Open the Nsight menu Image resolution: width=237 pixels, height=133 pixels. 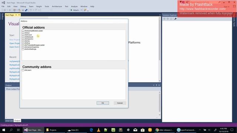click(39, 7)
